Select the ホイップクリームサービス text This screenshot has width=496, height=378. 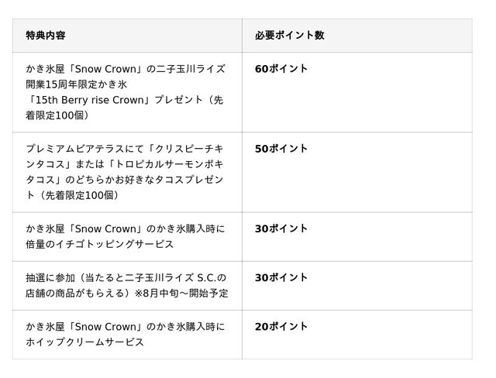pos(84,342)
